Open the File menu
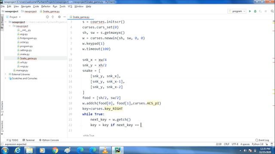This screenshot has width=275, height=154. (3, 6)
